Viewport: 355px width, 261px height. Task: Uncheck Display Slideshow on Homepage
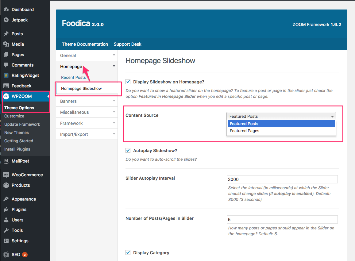click(128, 82)
